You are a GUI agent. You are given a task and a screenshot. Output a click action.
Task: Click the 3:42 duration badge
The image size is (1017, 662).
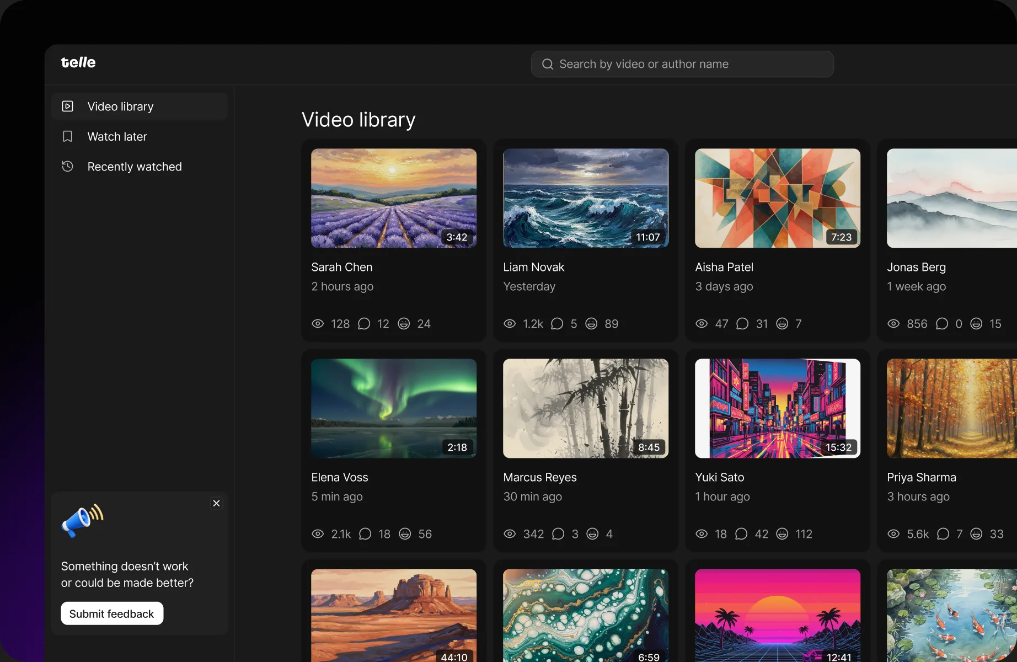[457, 237]
